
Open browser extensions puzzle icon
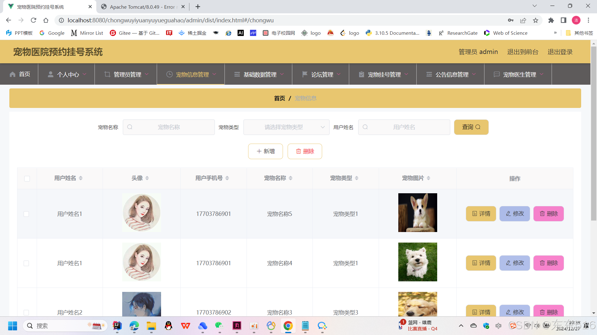(x=551, y=20)
